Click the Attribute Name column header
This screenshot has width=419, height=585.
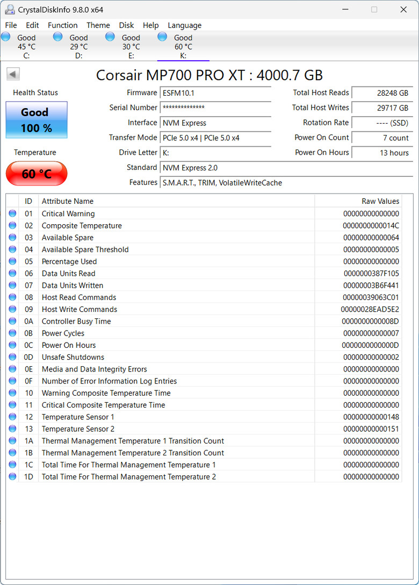point(176,201)
